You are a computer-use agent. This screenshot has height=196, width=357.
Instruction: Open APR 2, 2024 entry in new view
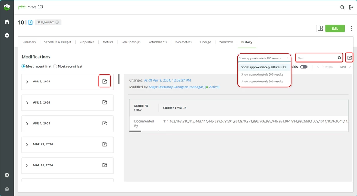[x=105, y=102]
